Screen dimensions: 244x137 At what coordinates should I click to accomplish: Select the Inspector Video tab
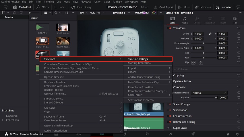173,21
